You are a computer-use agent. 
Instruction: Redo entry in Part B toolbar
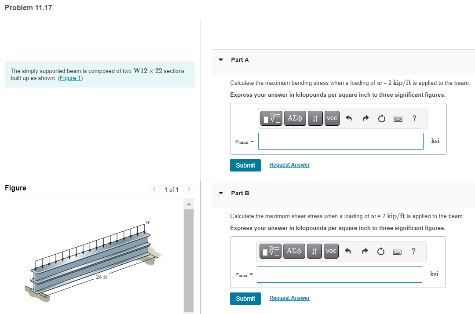pyautogui.click(x=365, y=251)
